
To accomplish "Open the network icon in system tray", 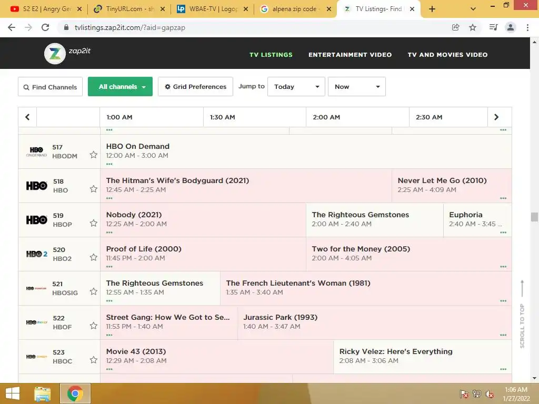I will [477, 393].
